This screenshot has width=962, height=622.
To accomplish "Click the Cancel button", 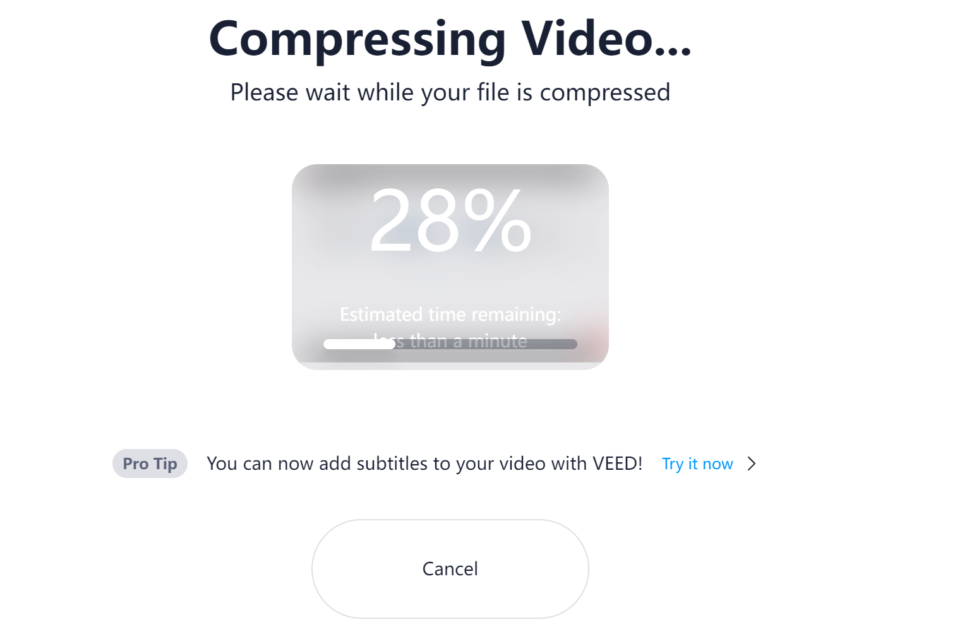I will click(x=450, y=568).
